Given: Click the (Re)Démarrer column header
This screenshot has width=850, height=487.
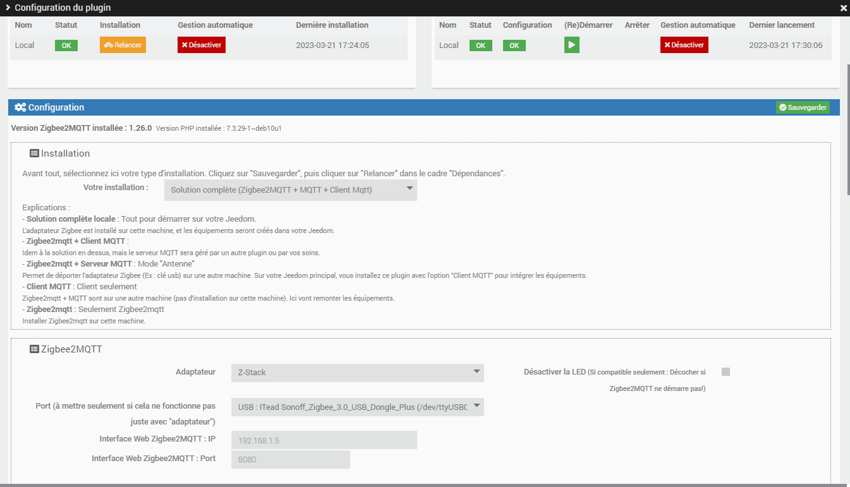Looking at the screenshot, I should (588, 25).
